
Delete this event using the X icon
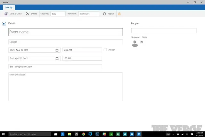[x=28, y=14]
